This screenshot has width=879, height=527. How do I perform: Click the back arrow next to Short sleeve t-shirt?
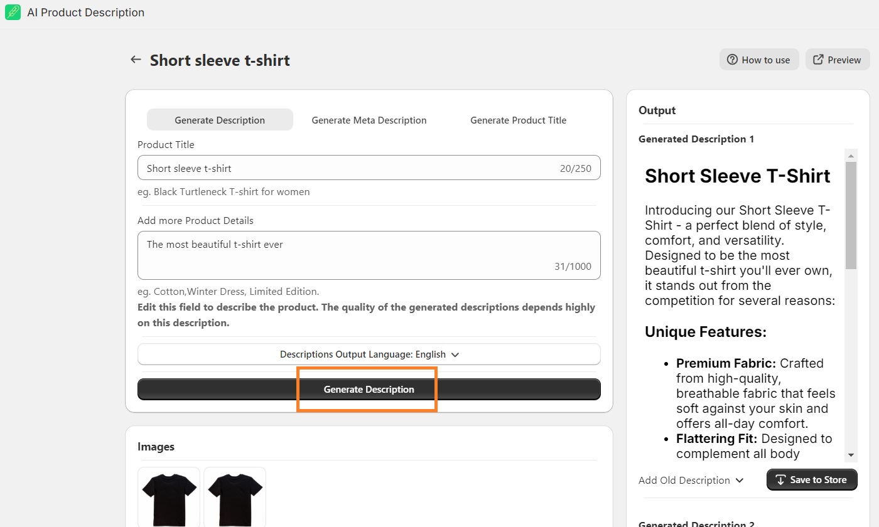[x=136, y=59]
